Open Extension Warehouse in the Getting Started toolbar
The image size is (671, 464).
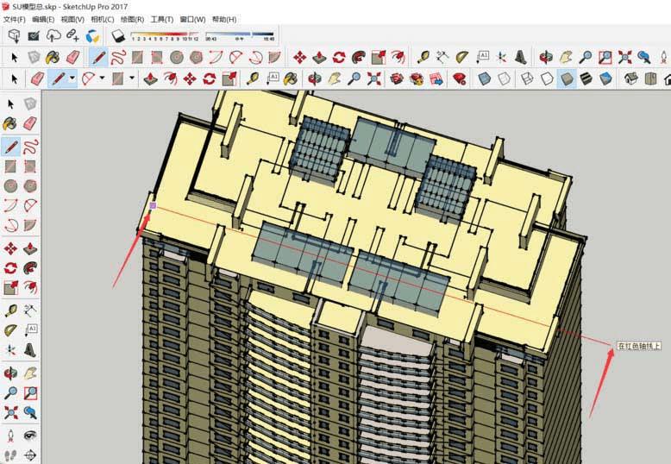point(417,78)
